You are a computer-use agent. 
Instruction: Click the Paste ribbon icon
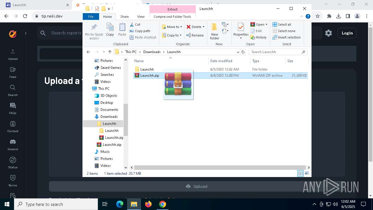pyautogui.click(x=122, y=27)
